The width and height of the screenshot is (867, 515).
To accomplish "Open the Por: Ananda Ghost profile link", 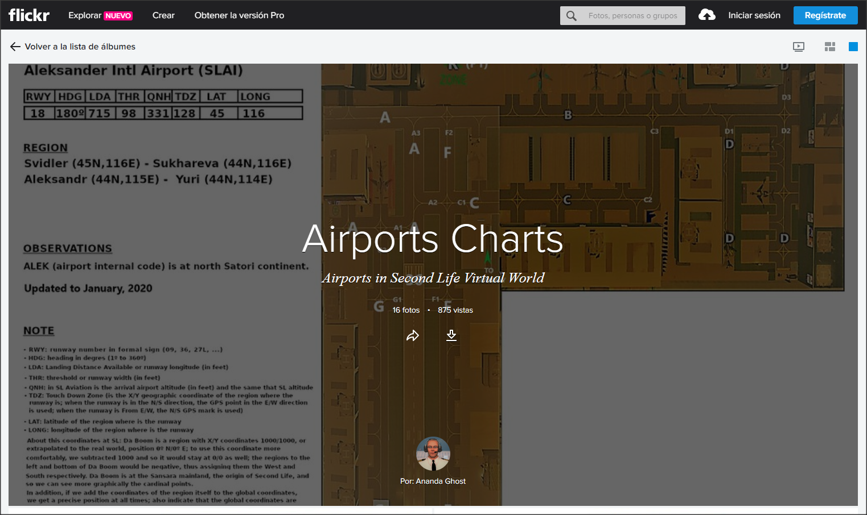I will tap(433, 481).
